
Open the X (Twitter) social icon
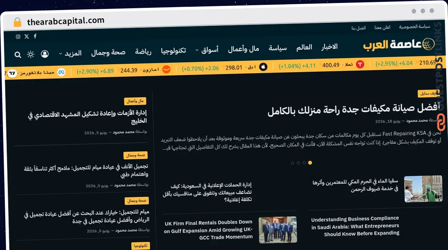click(27, 37)
